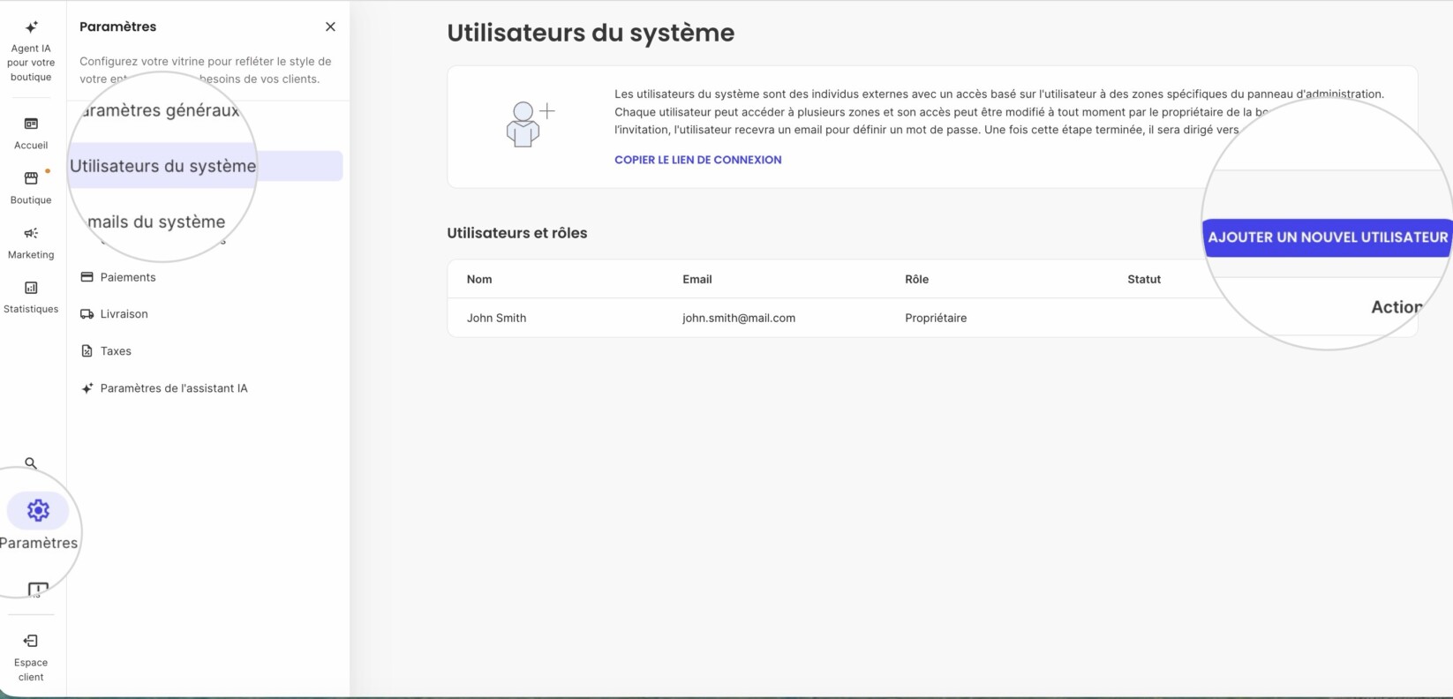This screenshot has width=1453, height=699.
Task: Click the Statut column header
Action: click(x=1144, y=279)
